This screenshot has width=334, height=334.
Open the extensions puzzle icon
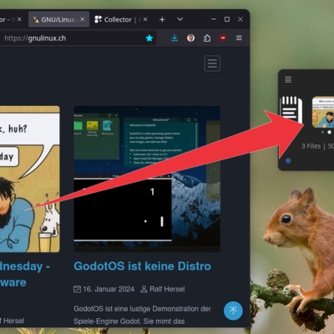pos(207,38)
